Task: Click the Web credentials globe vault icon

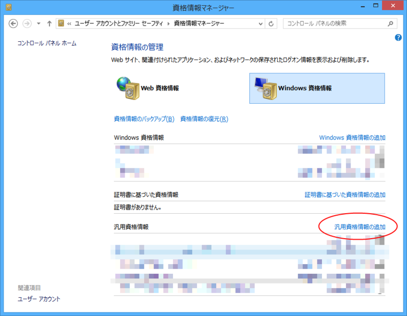Action: point(128,88)
